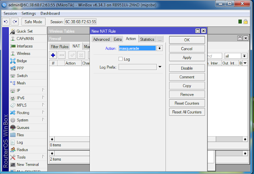Maximize the New NAT Rule dialog
The image size is (254, 174).
[x=198, y=31]
